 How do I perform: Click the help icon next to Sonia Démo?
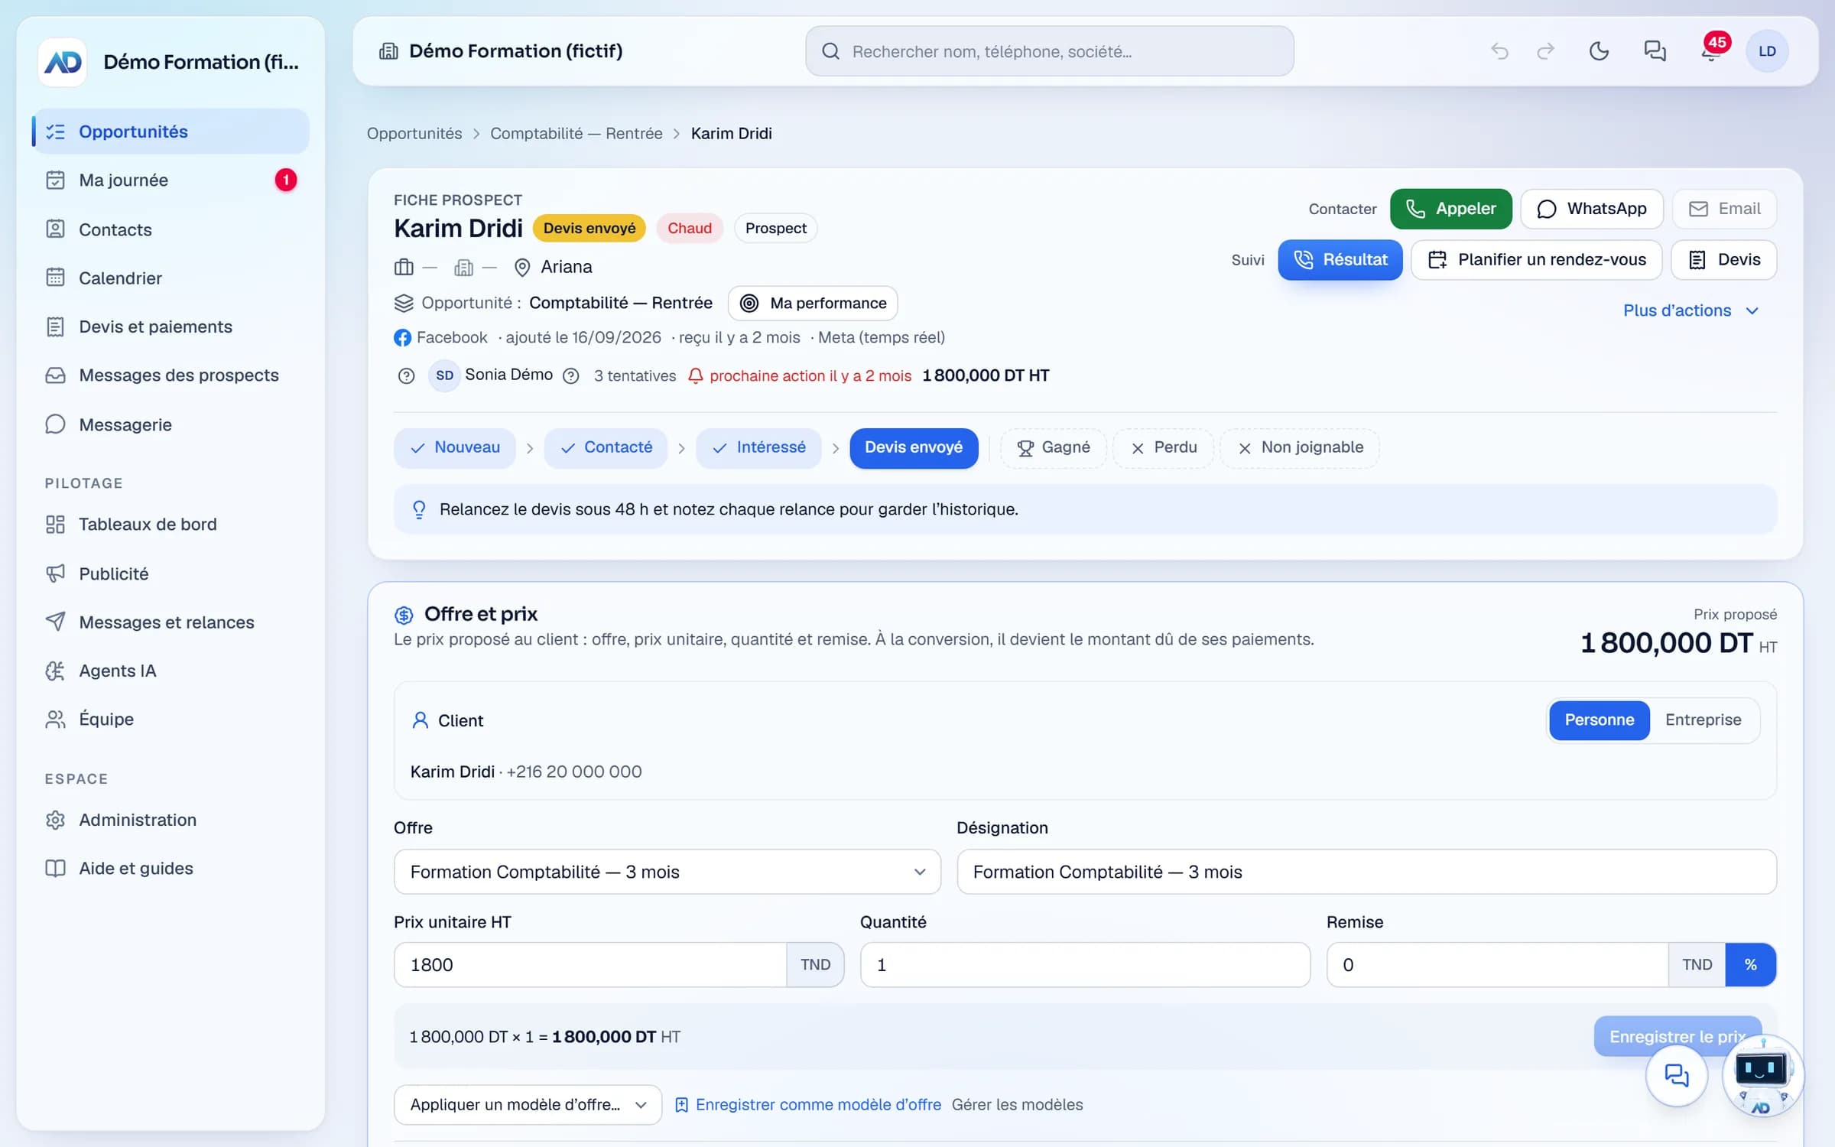(x=571, y=375)
